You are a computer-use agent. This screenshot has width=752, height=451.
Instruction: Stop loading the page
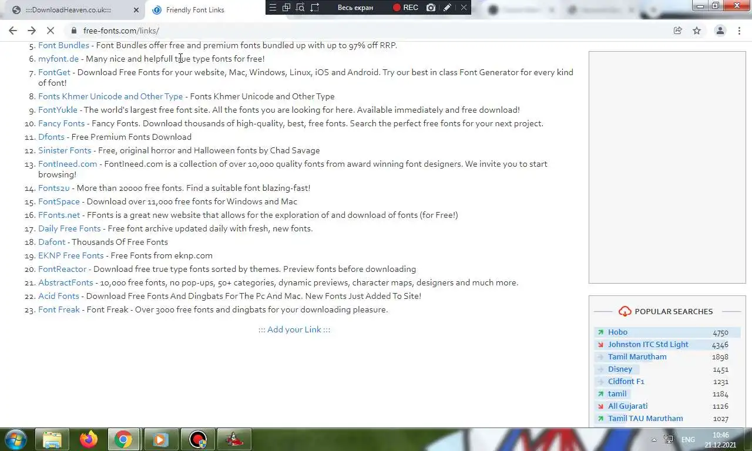(x=51, y=31)
